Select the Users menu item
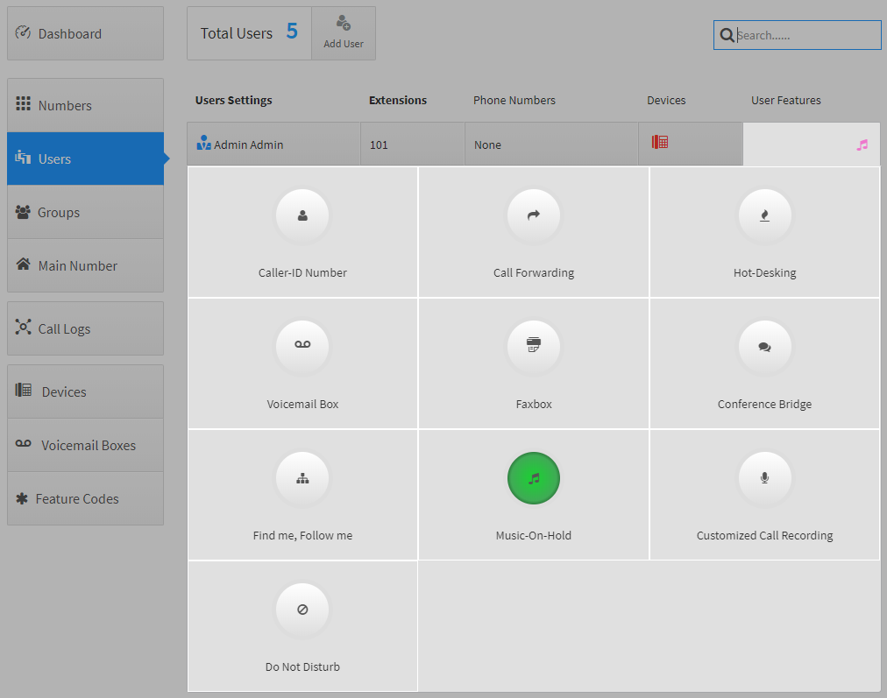The height and width of the screenshot is (698, 887). pos(85,159)
